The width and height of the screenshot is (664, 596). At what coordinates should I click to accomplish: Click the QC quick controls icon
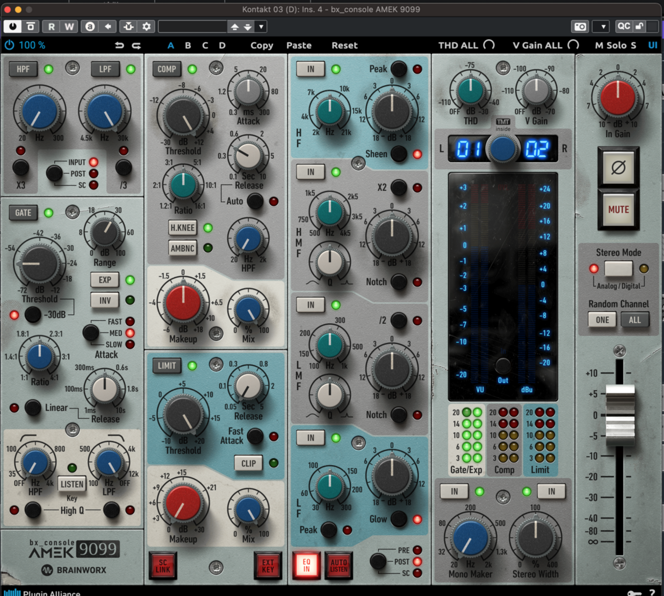point(624,26)
